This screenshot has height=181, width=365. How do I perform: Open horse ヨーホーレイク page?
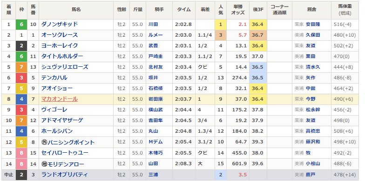click(60, 45)
